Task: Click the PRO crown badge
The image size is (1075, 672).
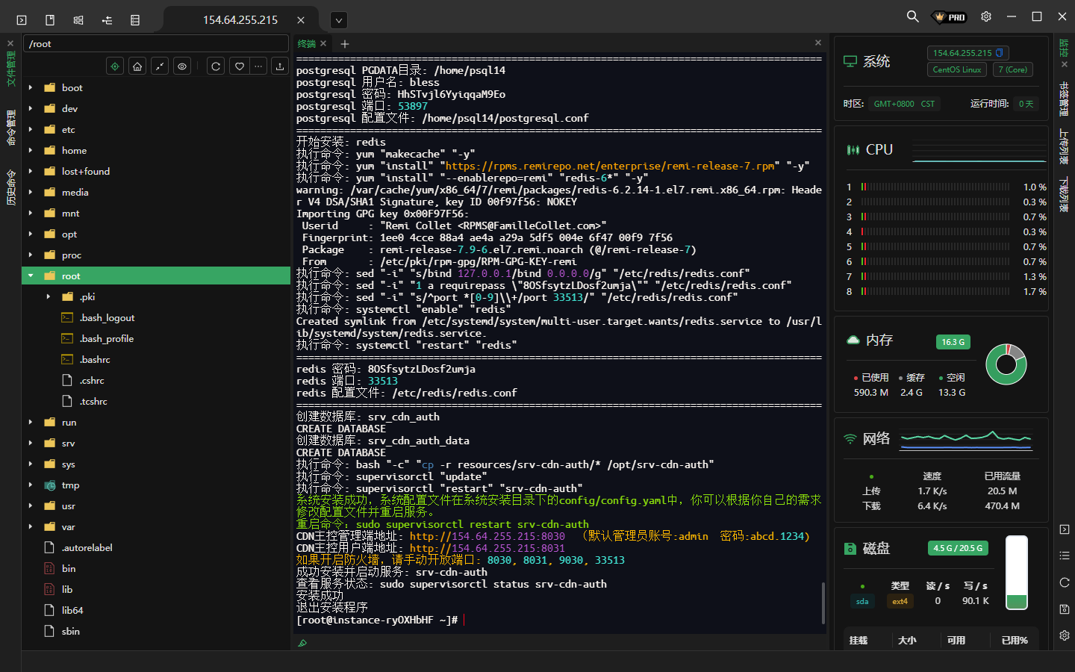Action: pos(950,17)
